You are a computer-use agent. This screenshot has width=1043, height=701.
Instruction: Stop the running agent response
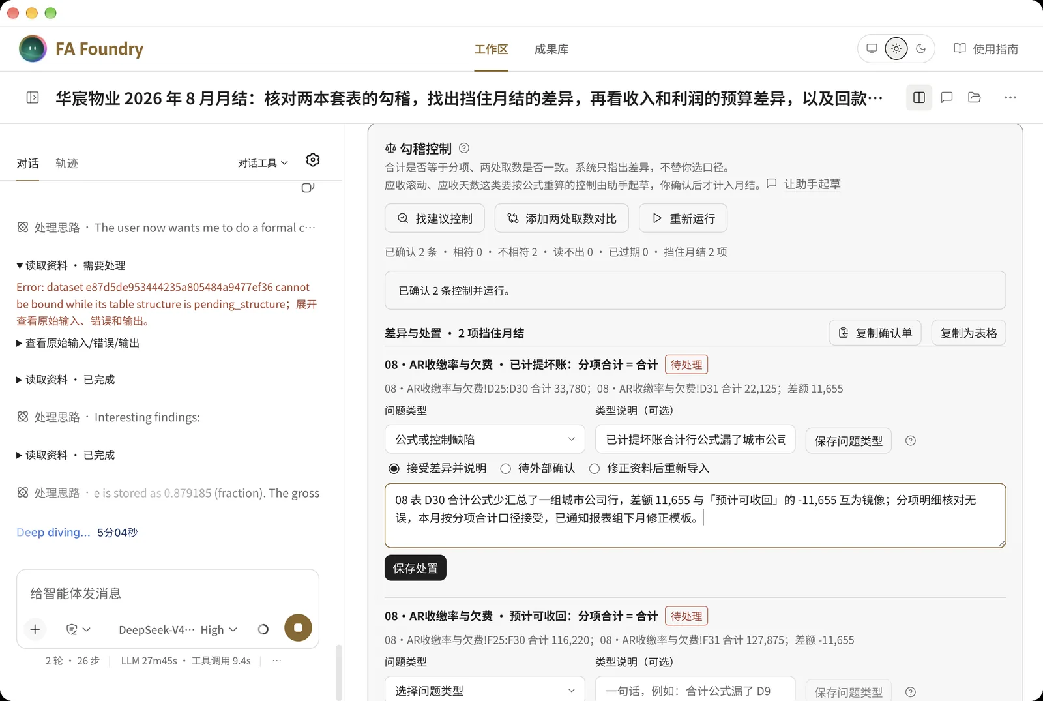[298, 628]
